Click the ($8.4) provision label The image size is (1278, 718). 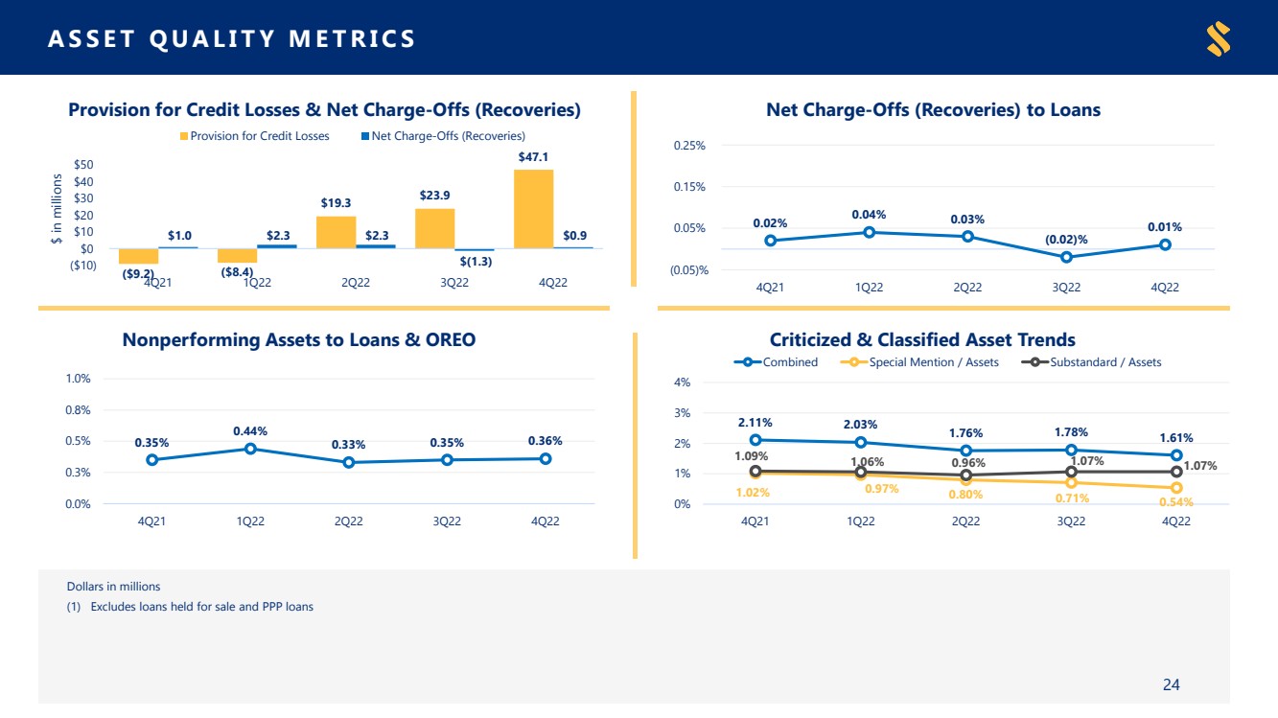[237, 273]
